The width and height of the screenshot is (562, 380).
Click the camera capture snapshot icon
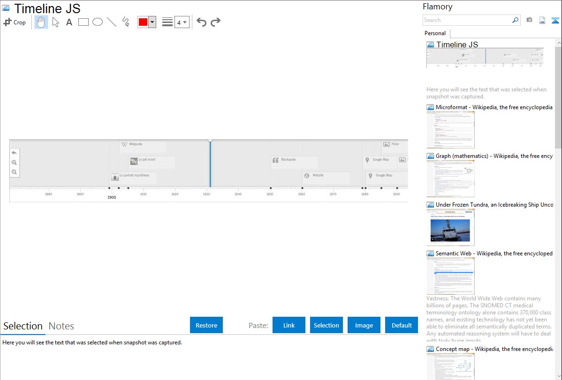coord(529,20)
